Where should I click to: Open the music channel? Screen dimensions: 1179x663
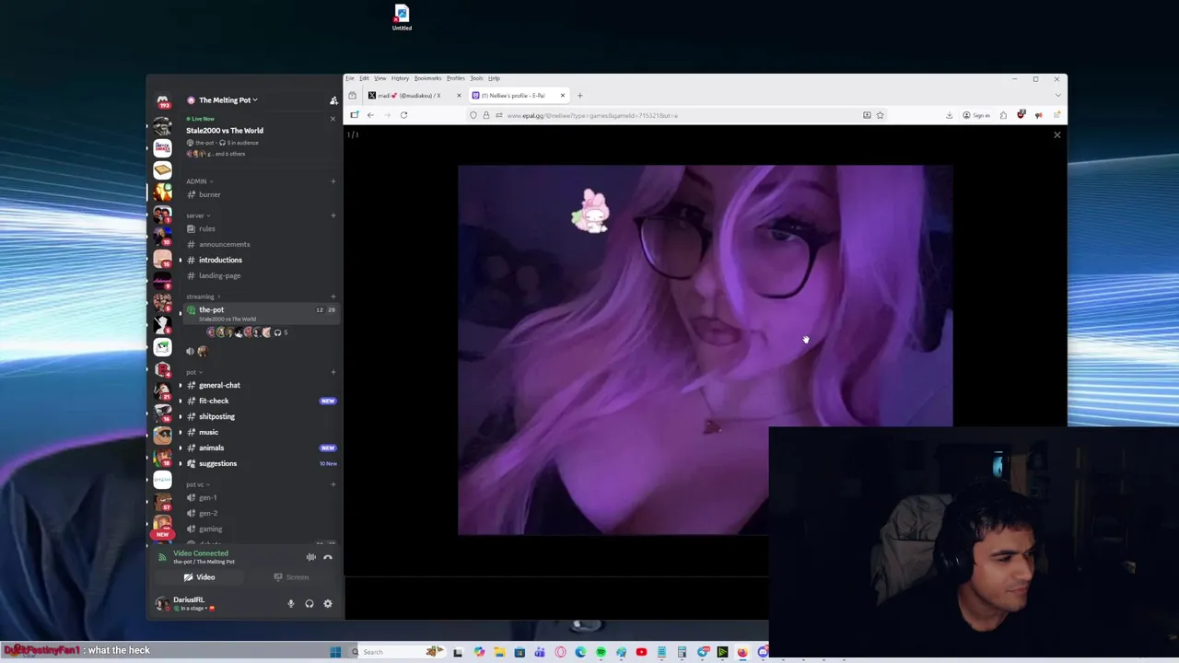click(261, 432)
